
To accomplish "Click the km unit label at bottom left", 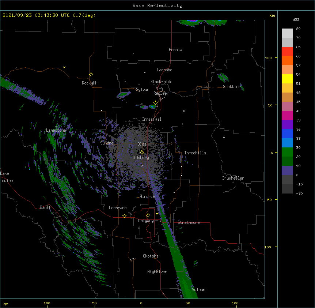I will click(5, 304).
